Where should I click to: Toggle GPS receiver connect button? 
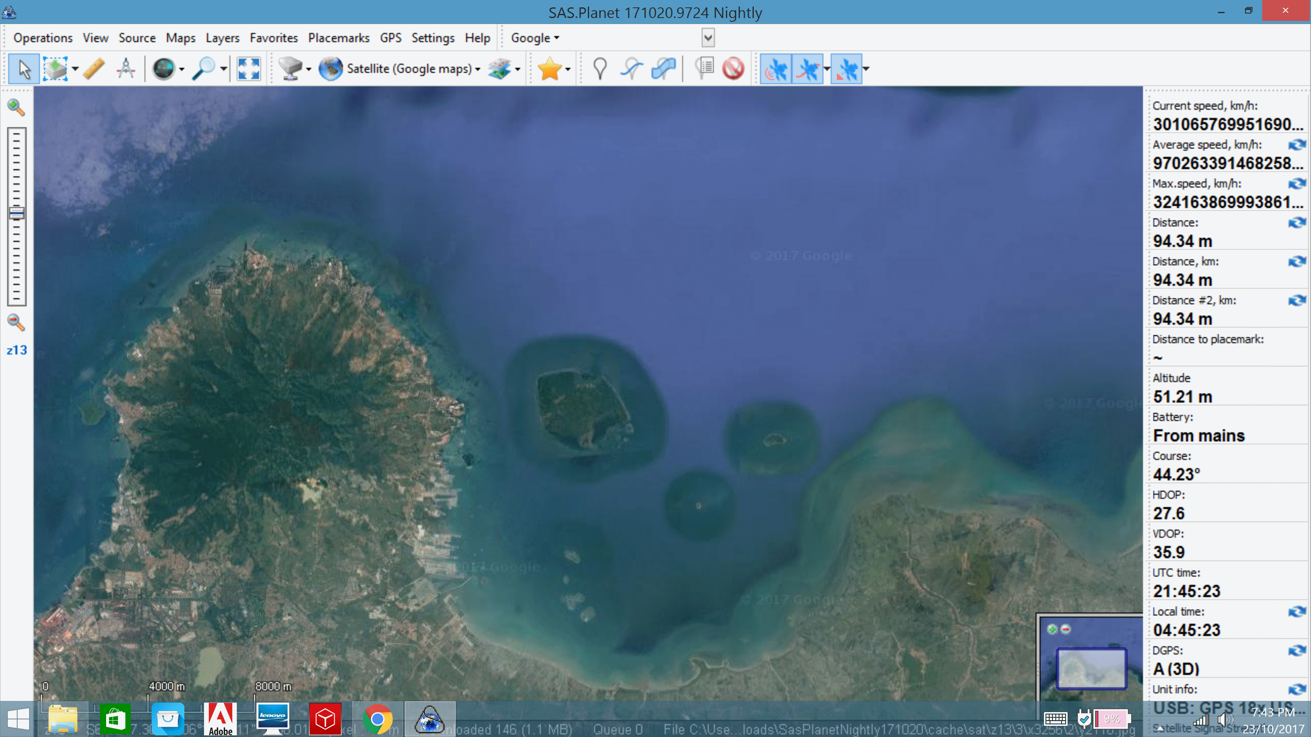click(x=775, y=69)
